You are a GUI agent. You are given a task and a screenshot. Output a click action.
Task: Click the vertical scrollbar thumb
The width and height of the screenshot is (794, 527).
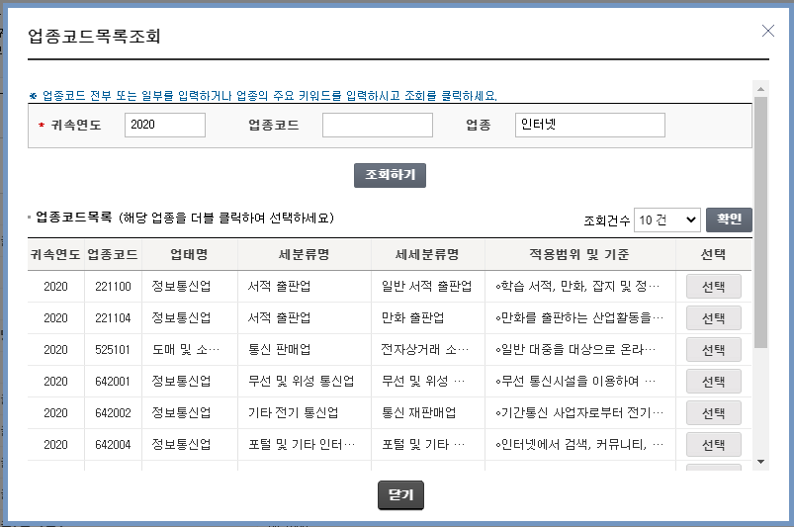760,221
